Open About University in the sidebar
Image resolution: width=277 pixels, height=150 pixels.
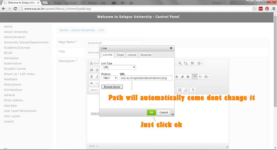16,32
